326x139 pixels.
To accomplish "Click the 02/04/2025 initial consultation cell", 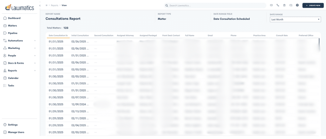I will pos(80,125).
